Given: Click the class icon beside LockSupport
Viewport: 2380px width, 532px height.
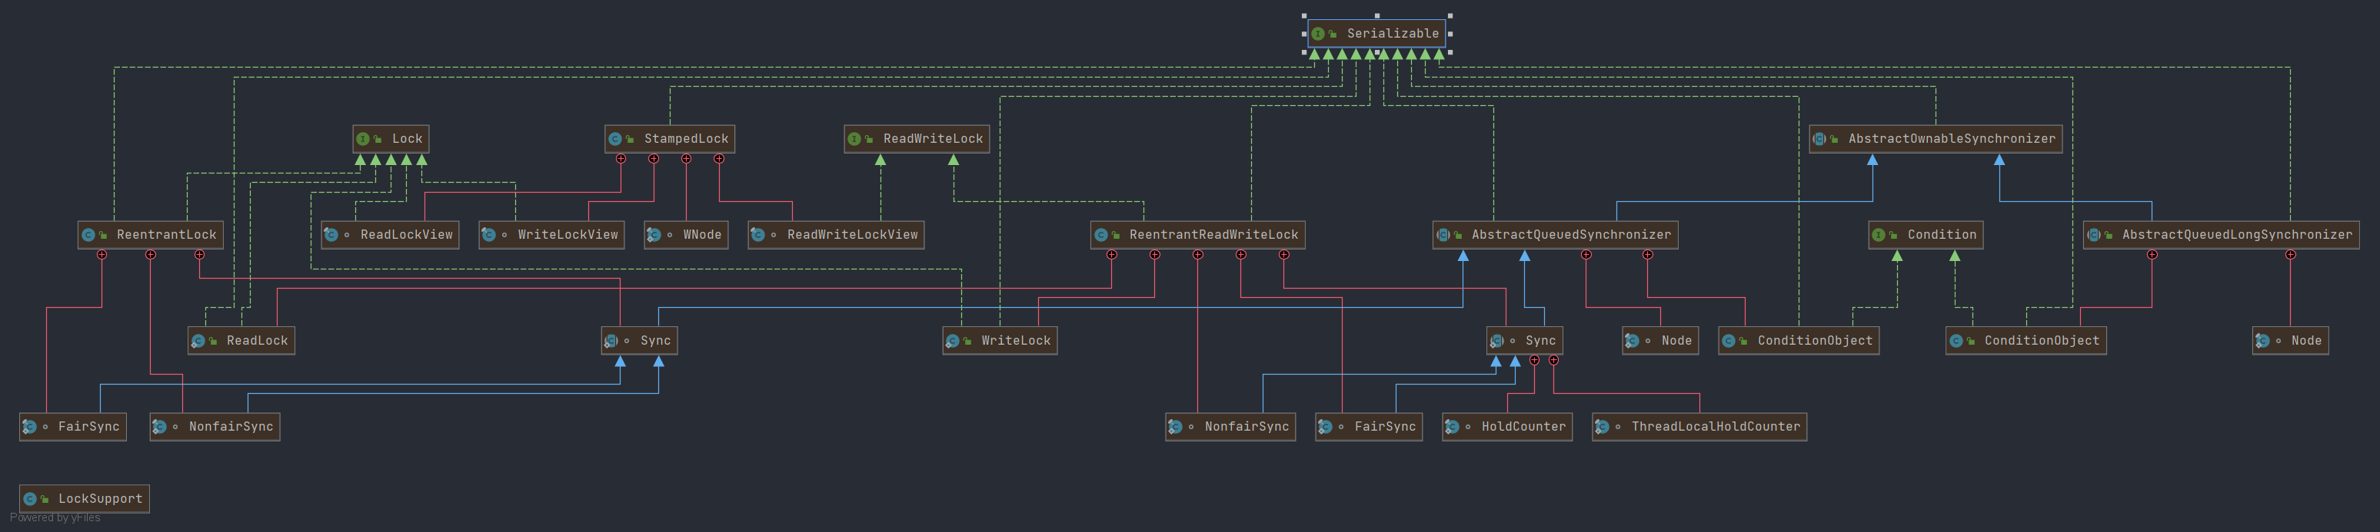Looking at the screenshot, I should tap(29, 499).
